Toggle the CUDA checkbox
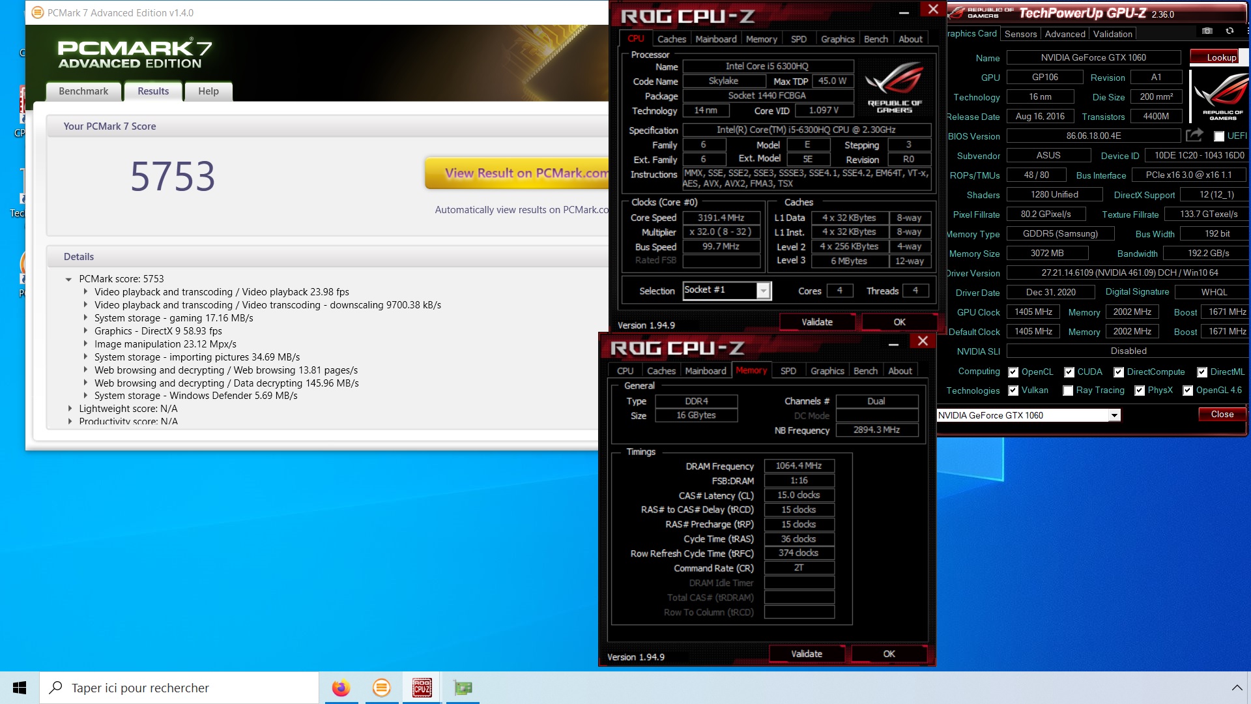This screenshot has height=704, width=1251. (1069, 372)
